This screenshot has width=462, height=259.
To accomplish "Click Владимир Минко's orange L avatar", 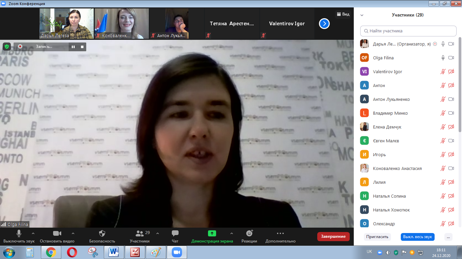I will (x=365, y=113).
